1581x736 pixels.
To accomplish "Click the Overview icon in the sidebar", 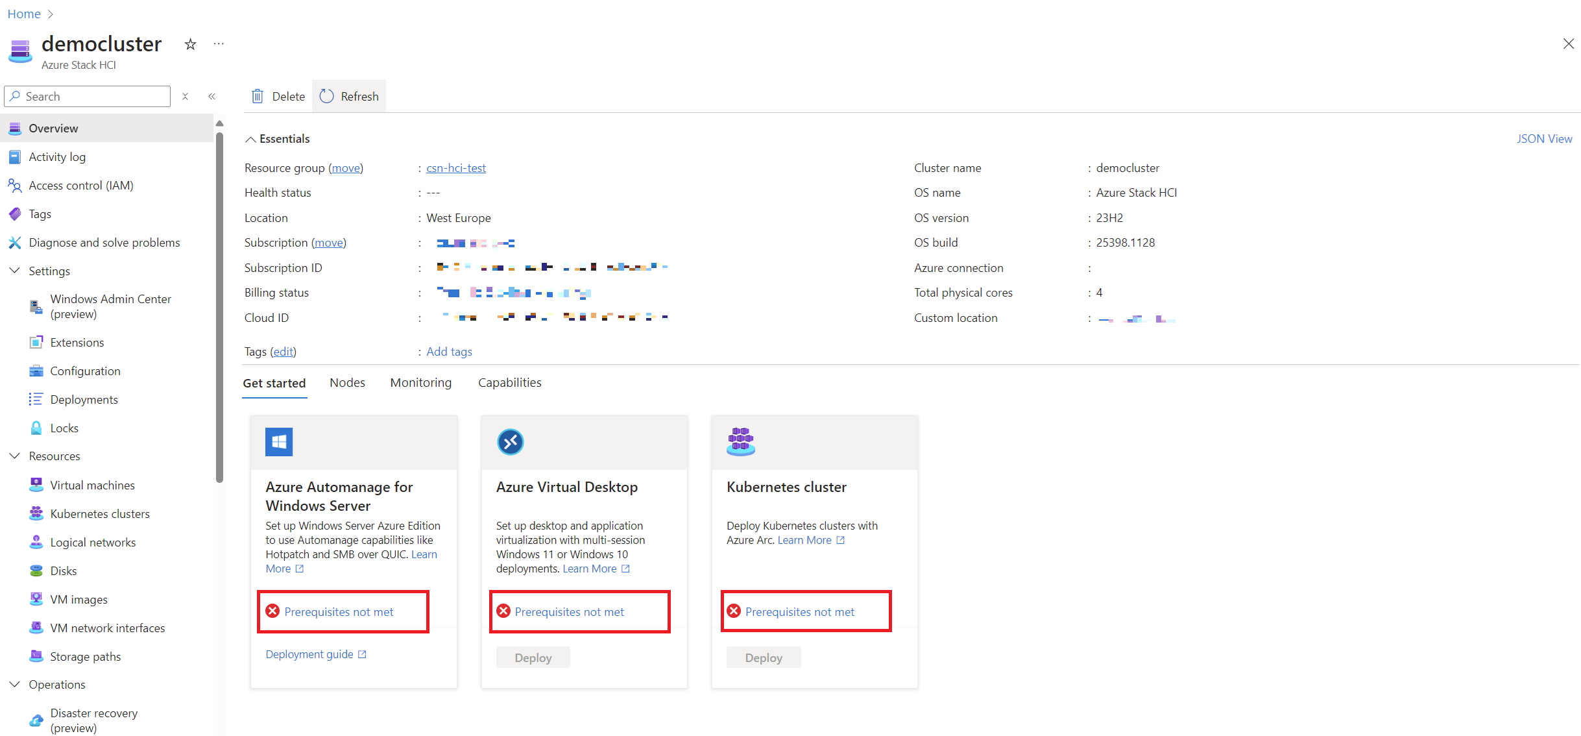I will click(15, 129).
